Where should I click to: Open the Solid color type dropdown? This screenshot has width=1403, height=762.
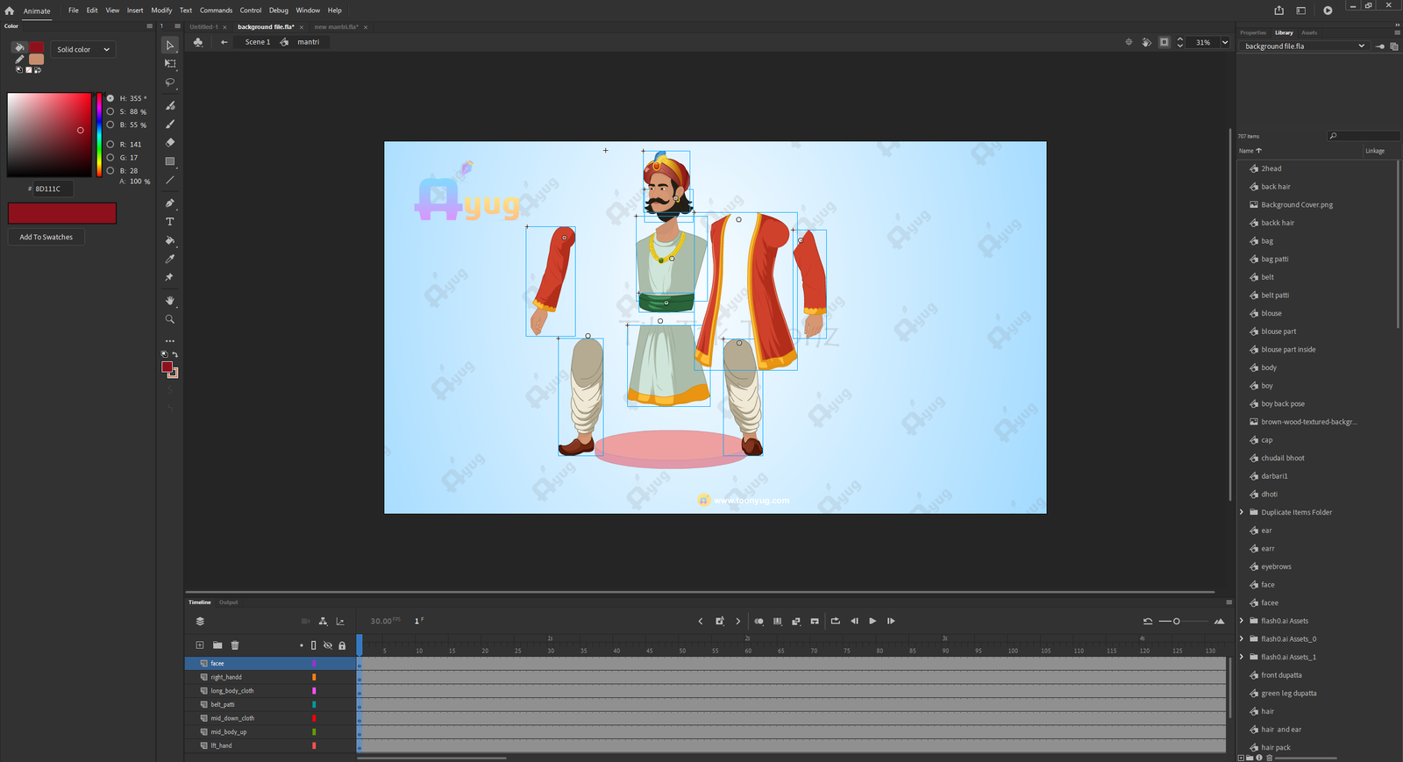click(83, 50)
